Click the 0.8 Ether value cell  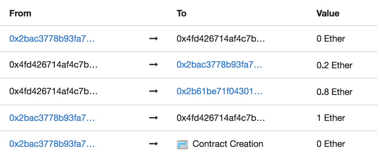[334, 92]
